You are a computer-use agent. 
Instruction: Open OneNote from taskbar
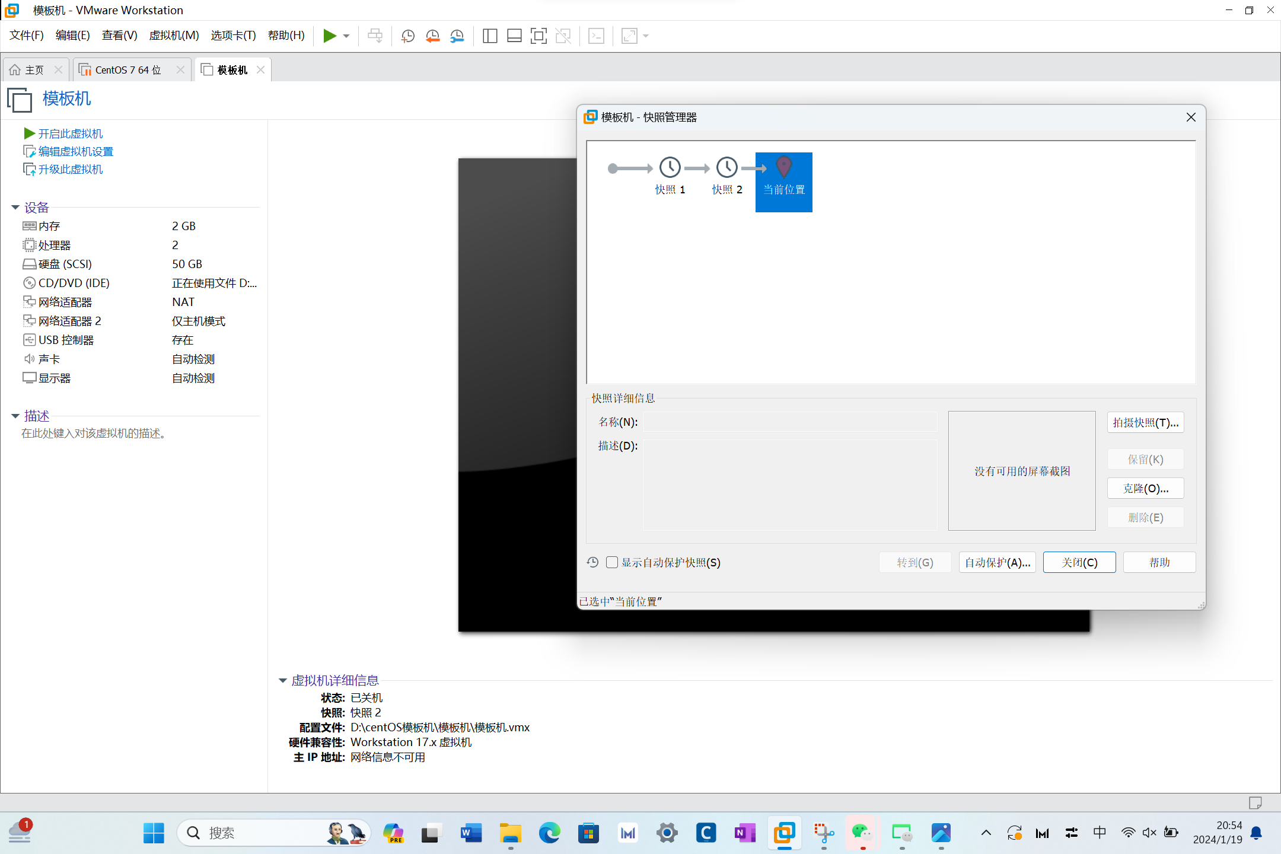(745, 833)
